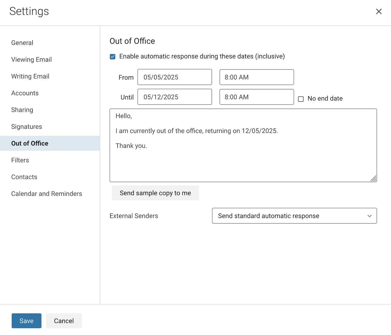Image resolution: width=391 pixels, height=335 pixels.
Task: Click Send sample copy to me
Action: tap(155, 193)
